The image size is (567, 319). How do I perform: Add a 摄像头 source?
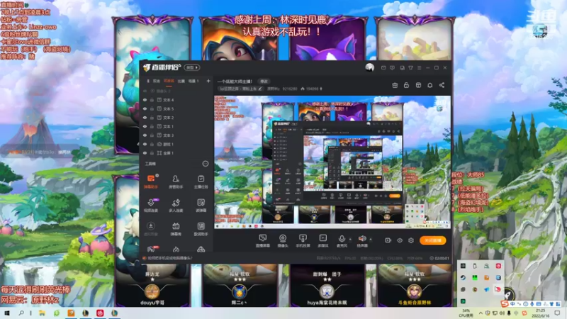283,241
